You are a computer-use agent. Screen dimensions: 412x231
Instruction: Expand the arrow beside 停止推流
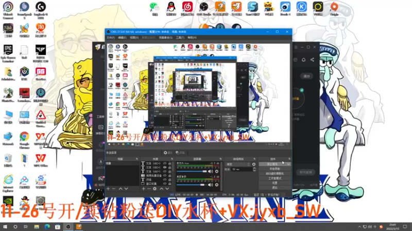pyautogui.click(x=288, y=164)
